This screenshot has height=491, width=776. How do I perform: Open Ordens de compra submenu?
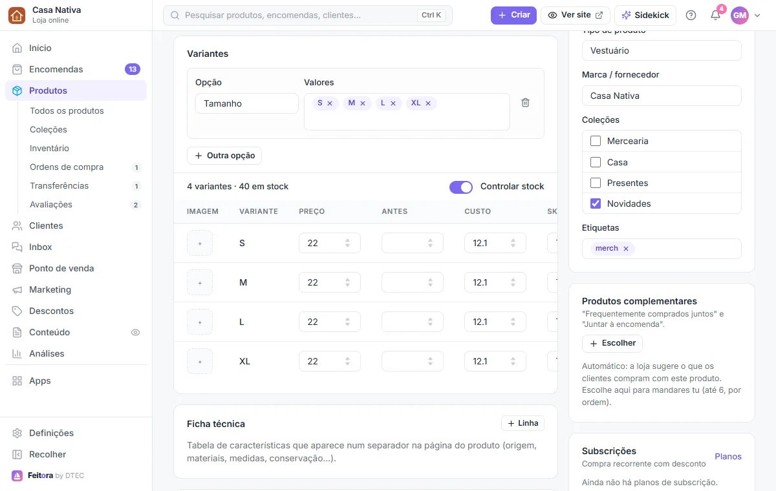[67, 167]
